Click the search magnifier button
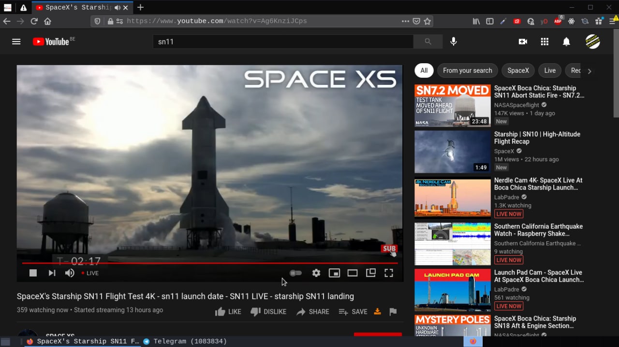This screenshot has height=347, width=619. click(428, 42)
